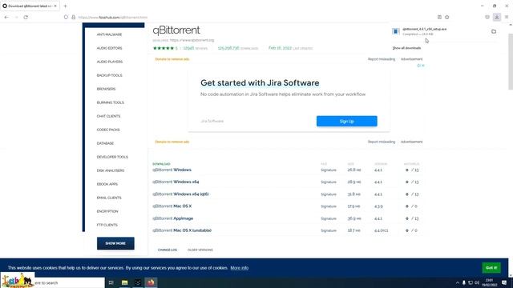Bookmark this page with star icon

(447, 17)
